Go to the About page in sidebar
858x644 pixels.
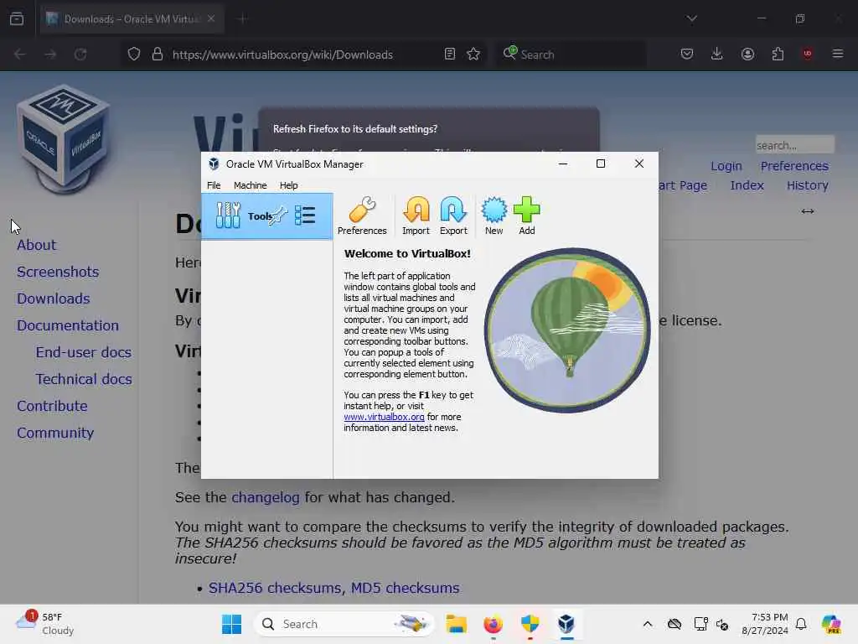[x=37, y=245]
